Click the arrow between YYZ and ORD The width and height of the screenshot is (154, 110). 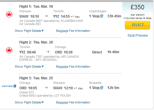click(48, 52)
